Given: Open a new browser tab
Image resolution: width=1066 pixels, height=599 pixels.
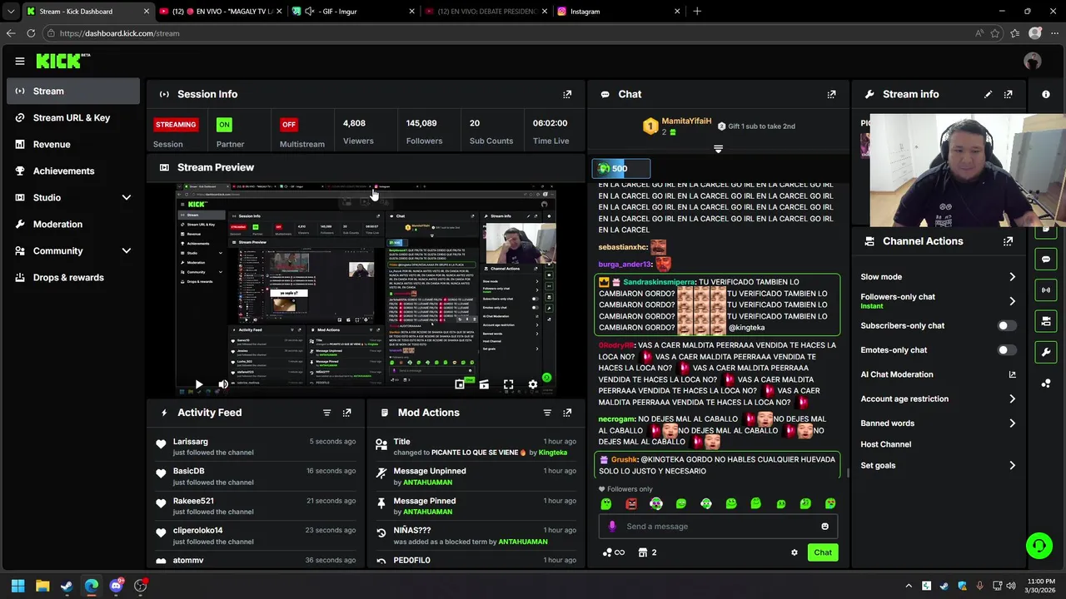Looking at the screenshot, I should pyautogui.click(x=697, y=12).
